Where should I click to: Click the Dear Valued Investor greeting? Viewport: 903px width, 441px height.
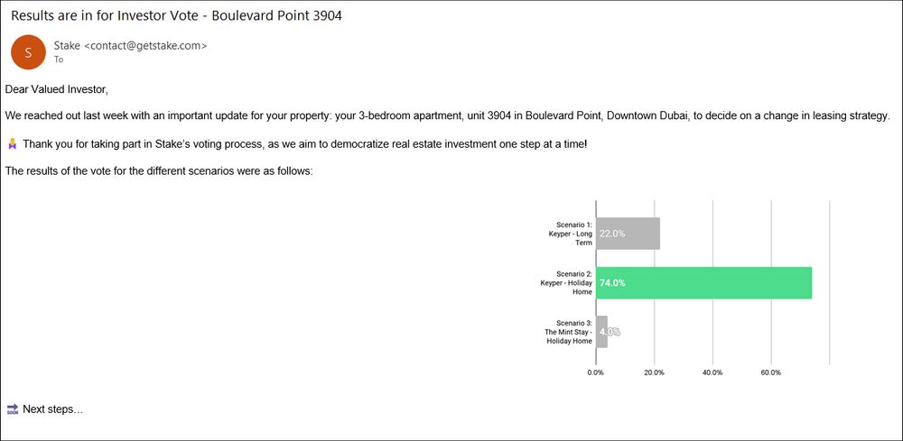click(56, 89)
